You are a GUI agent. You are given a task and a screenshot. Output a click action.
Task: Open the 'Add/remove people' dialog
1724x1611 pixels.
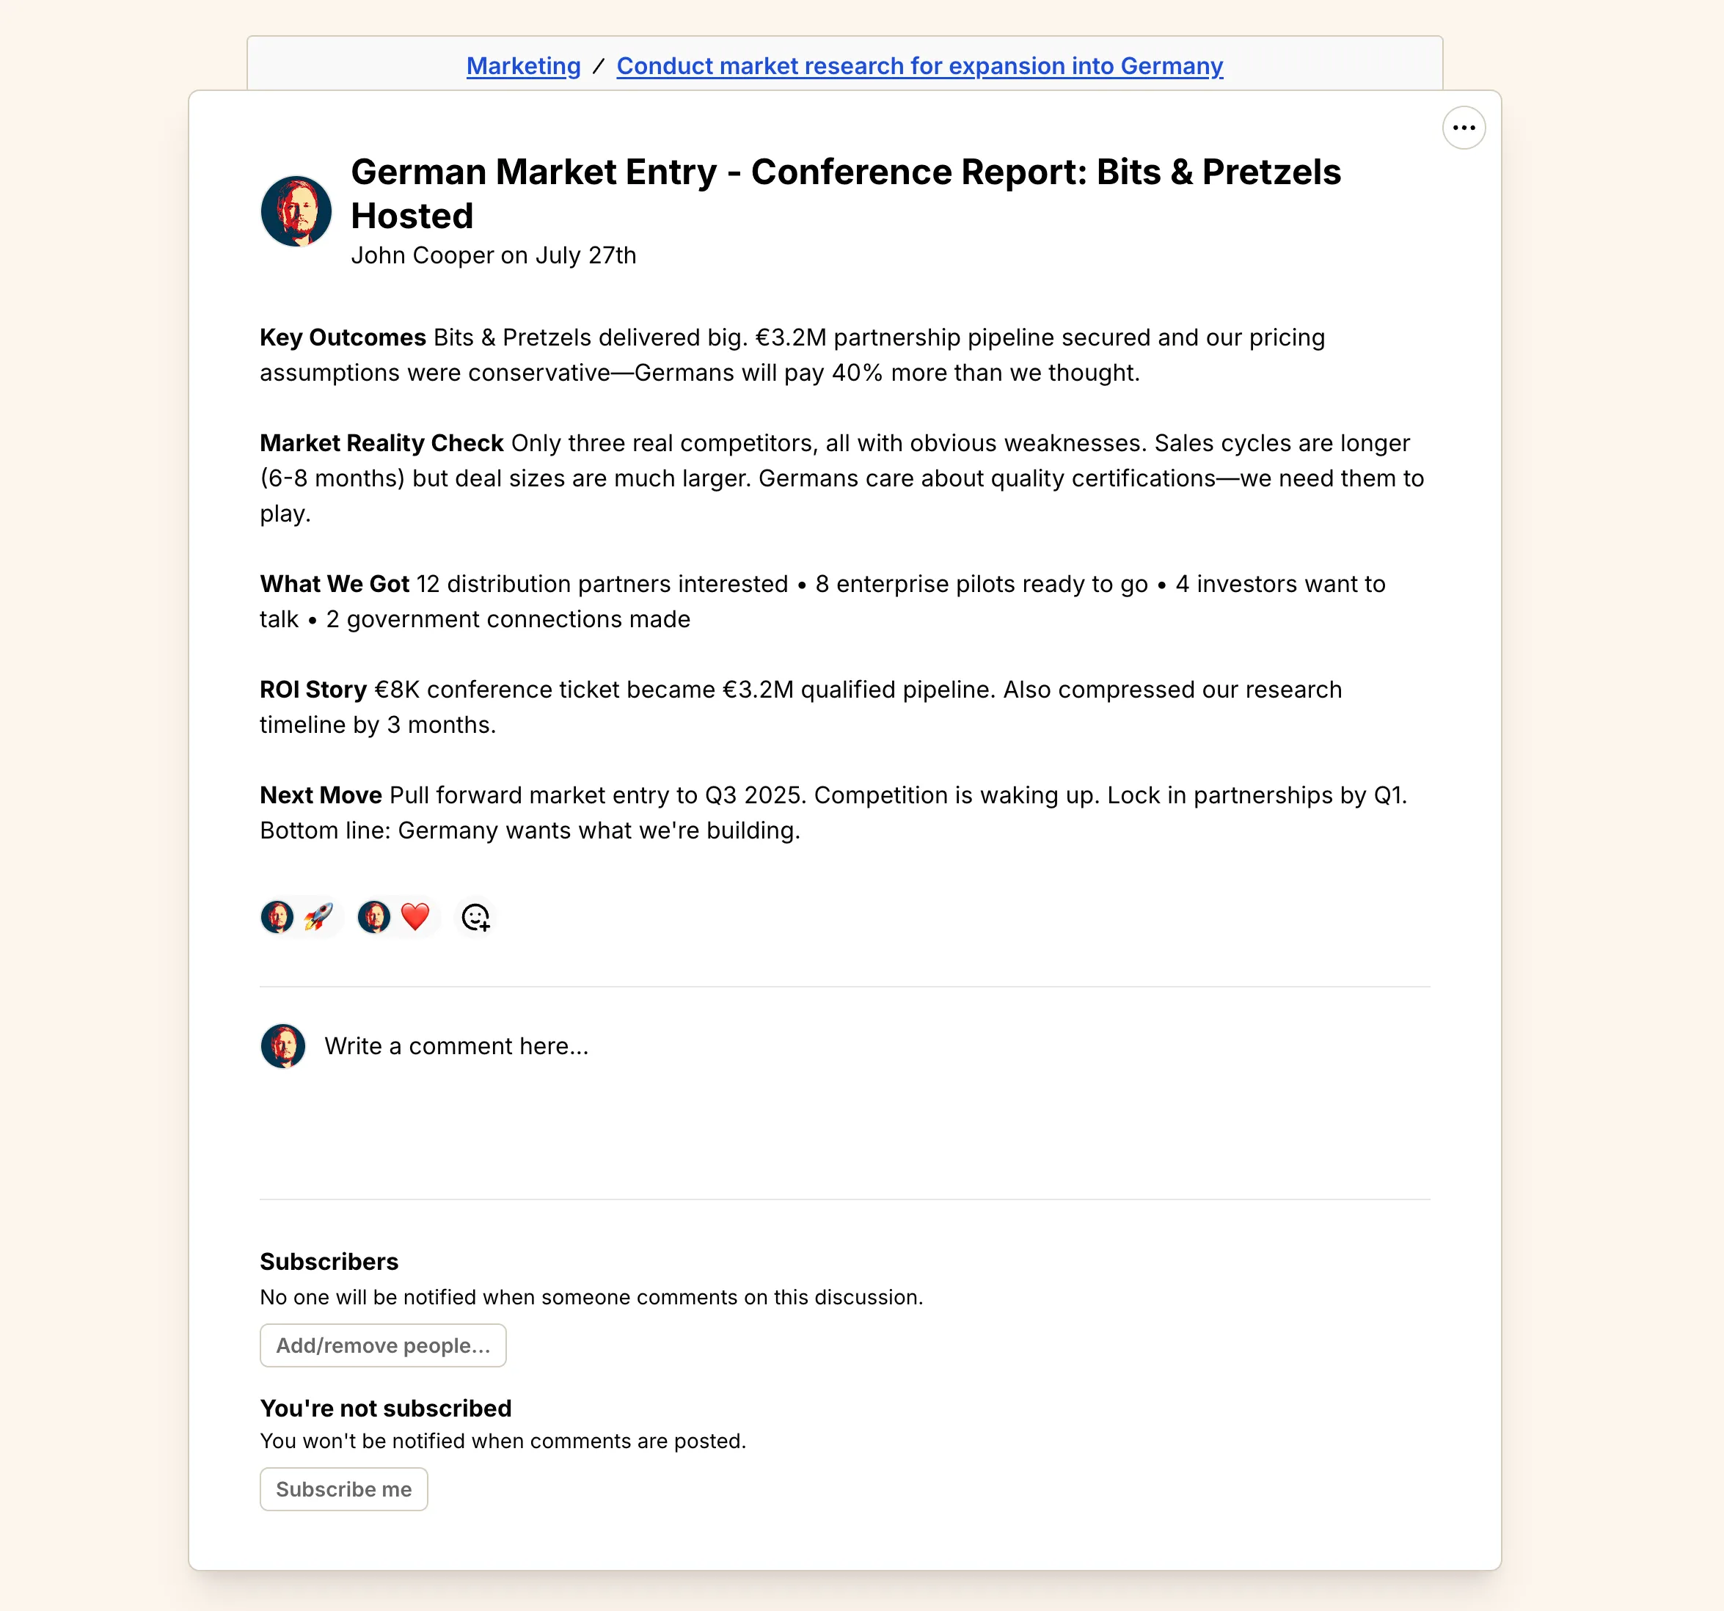click(382, 1345)
